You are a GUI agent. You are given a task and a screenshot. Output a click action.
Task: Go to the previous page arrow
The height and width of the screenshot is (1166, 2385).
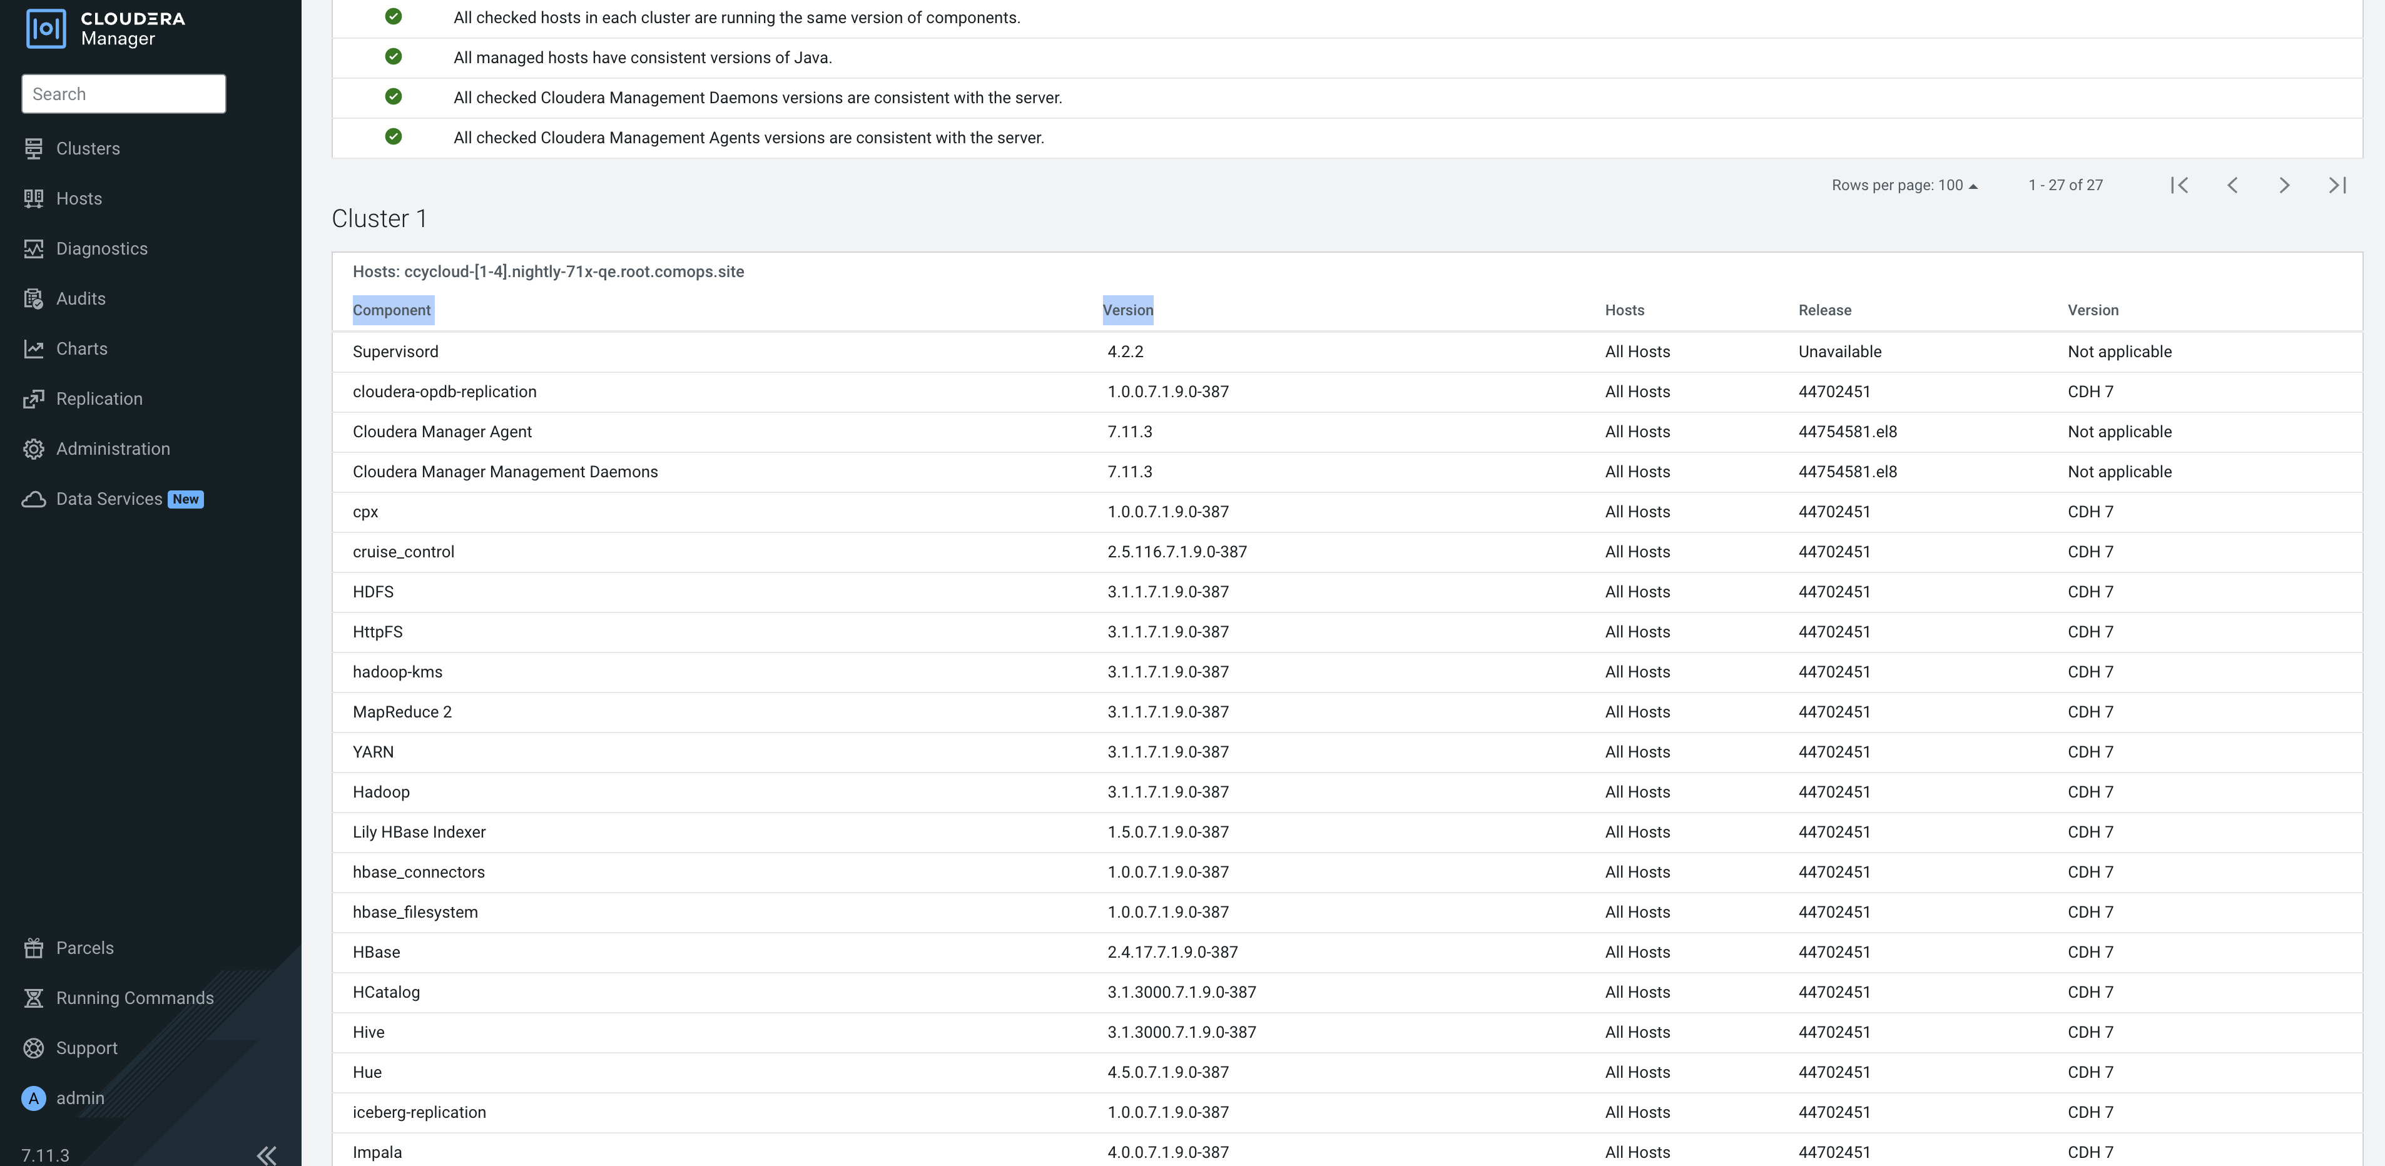(x=2232, y=185)
